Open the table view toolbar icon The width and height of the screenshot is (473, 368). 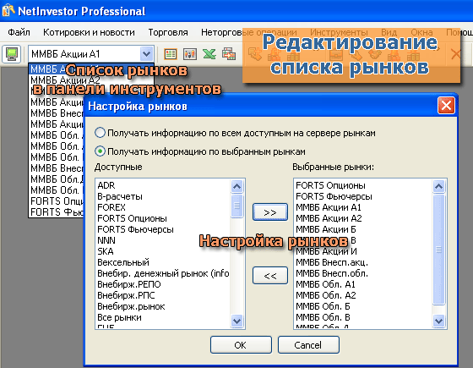coord(171,54)
